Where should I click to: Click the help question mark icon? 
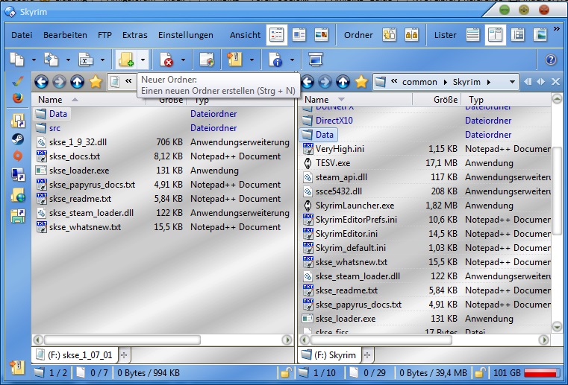pyautogui.click(x=552, y=60)
